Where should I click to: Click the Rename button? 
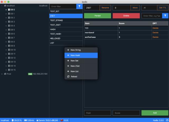coord(105,8)
